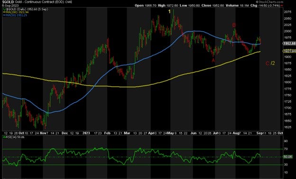Click the RSI 90 level axis label

coord(286,141)
